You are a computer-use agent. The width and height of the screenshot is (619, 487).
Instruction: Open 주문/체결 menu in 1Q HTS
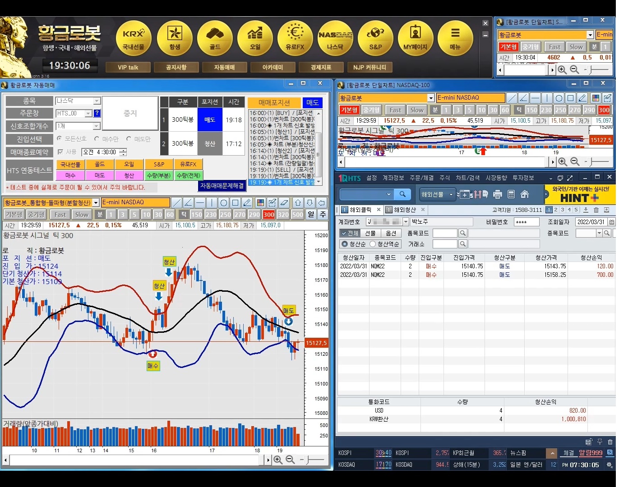pyautogui.click(x=422, y=178)
